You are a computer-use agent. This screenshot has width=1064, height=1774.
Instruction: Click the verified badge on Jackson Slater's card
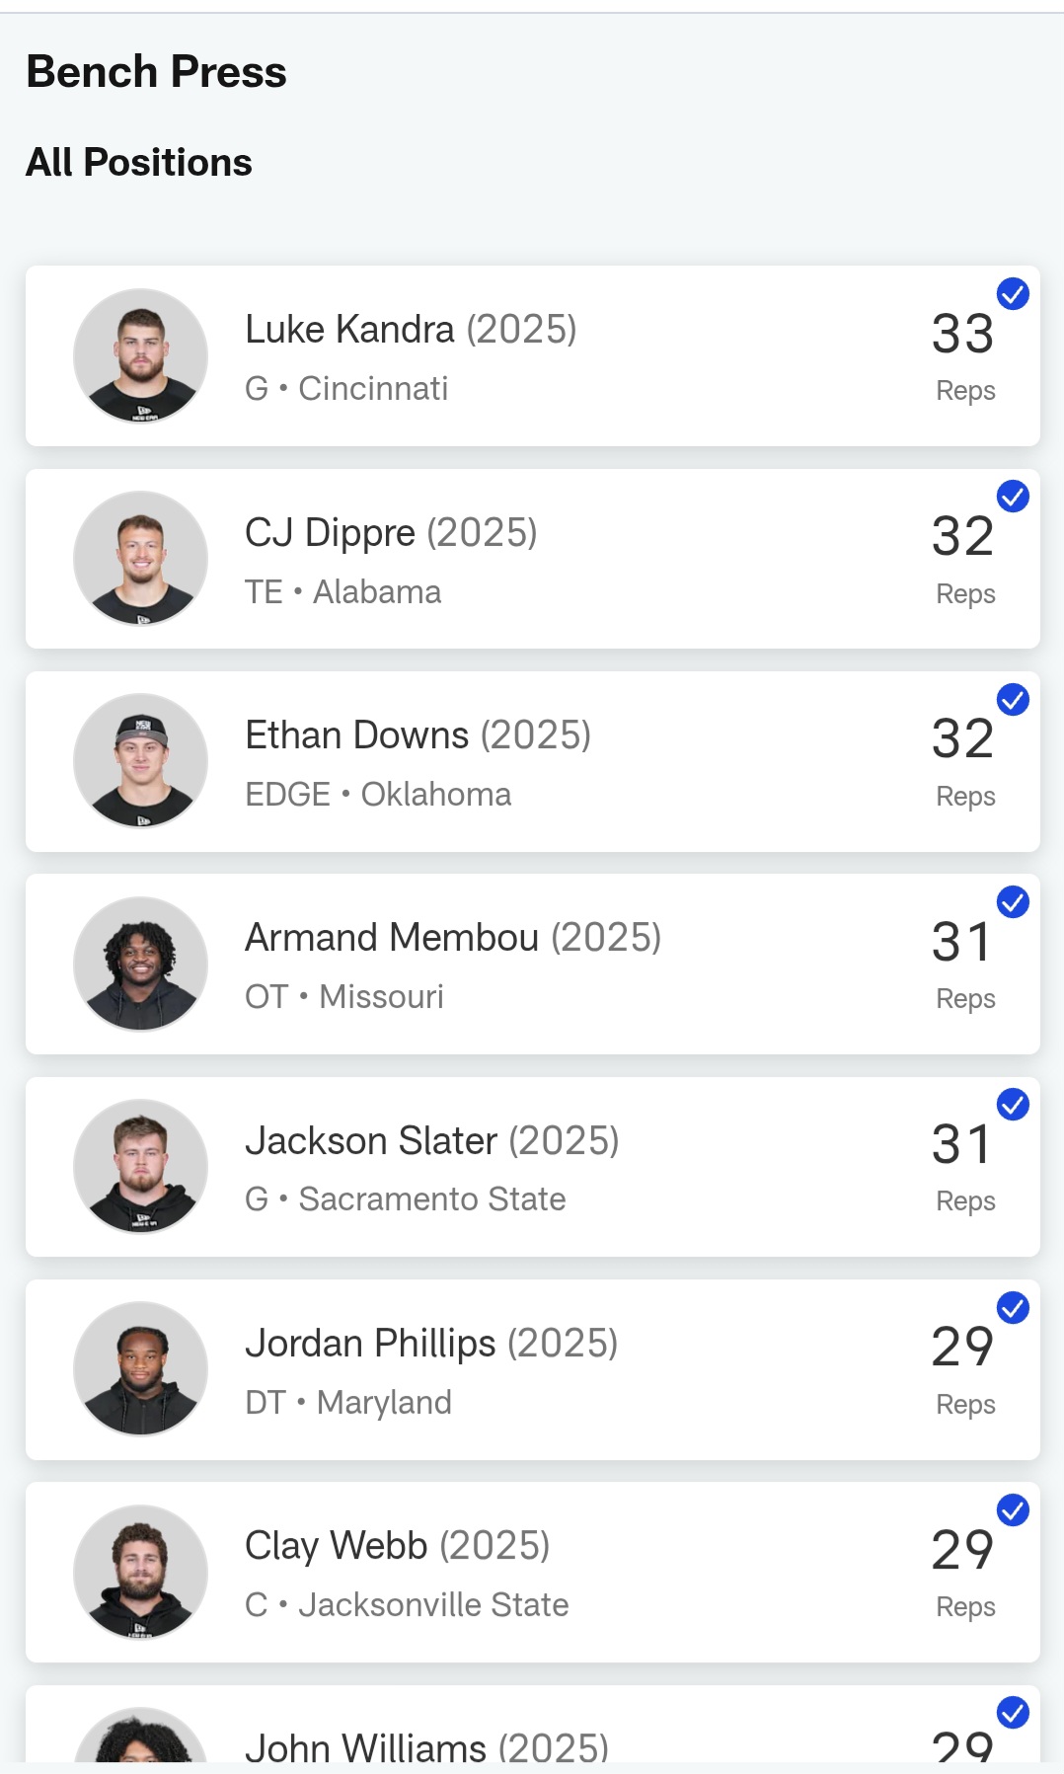[1013, 1104]
